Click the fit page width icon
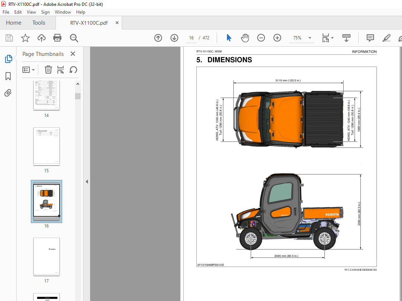Viewport: 402px width, 301px height. [x=325, y=38]
